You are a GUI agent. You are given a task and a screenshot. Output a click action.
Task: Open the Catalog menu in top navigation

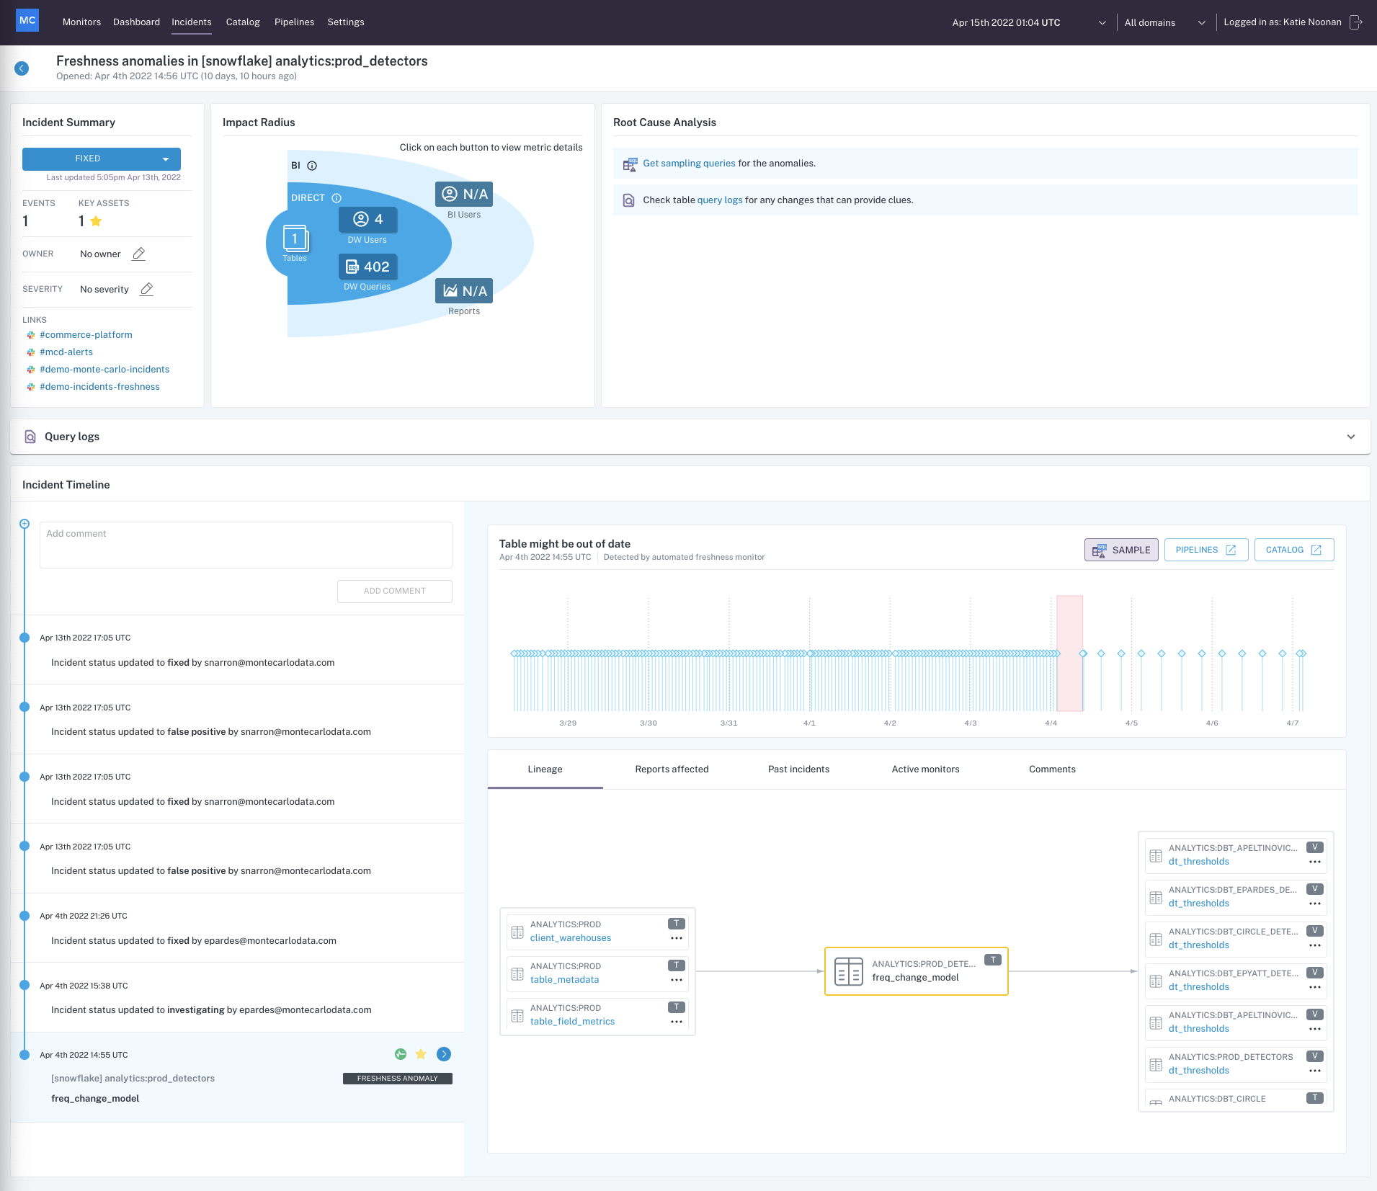(243, 22)
